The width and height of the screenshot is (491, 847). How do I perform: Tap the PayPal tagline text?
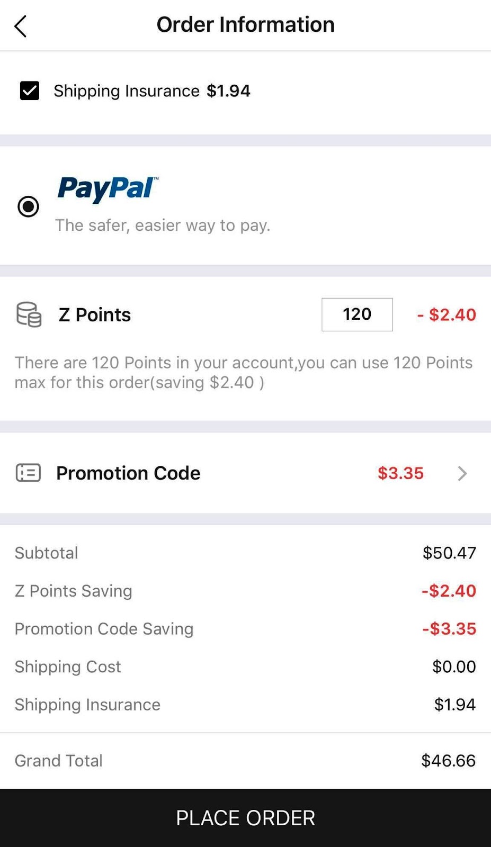pyautogui.click(x=163, y=225)
